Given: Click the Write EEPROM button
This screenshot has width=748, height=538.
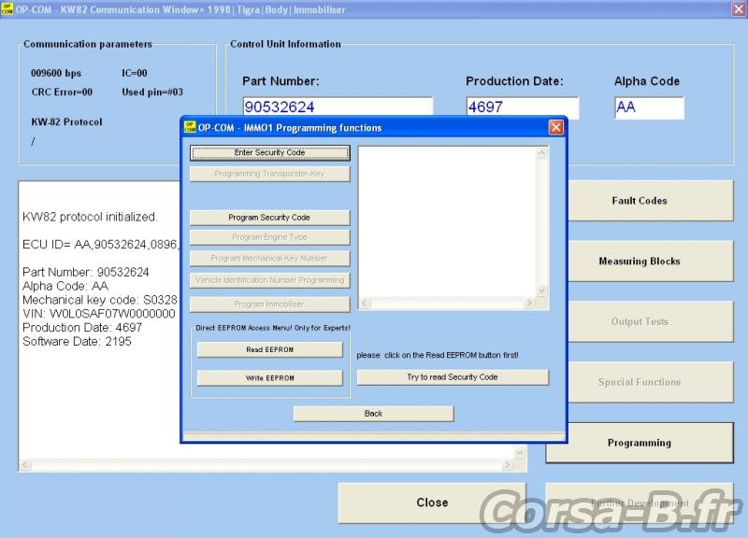Looking at the screenshot, I should (x=270, y=378).
